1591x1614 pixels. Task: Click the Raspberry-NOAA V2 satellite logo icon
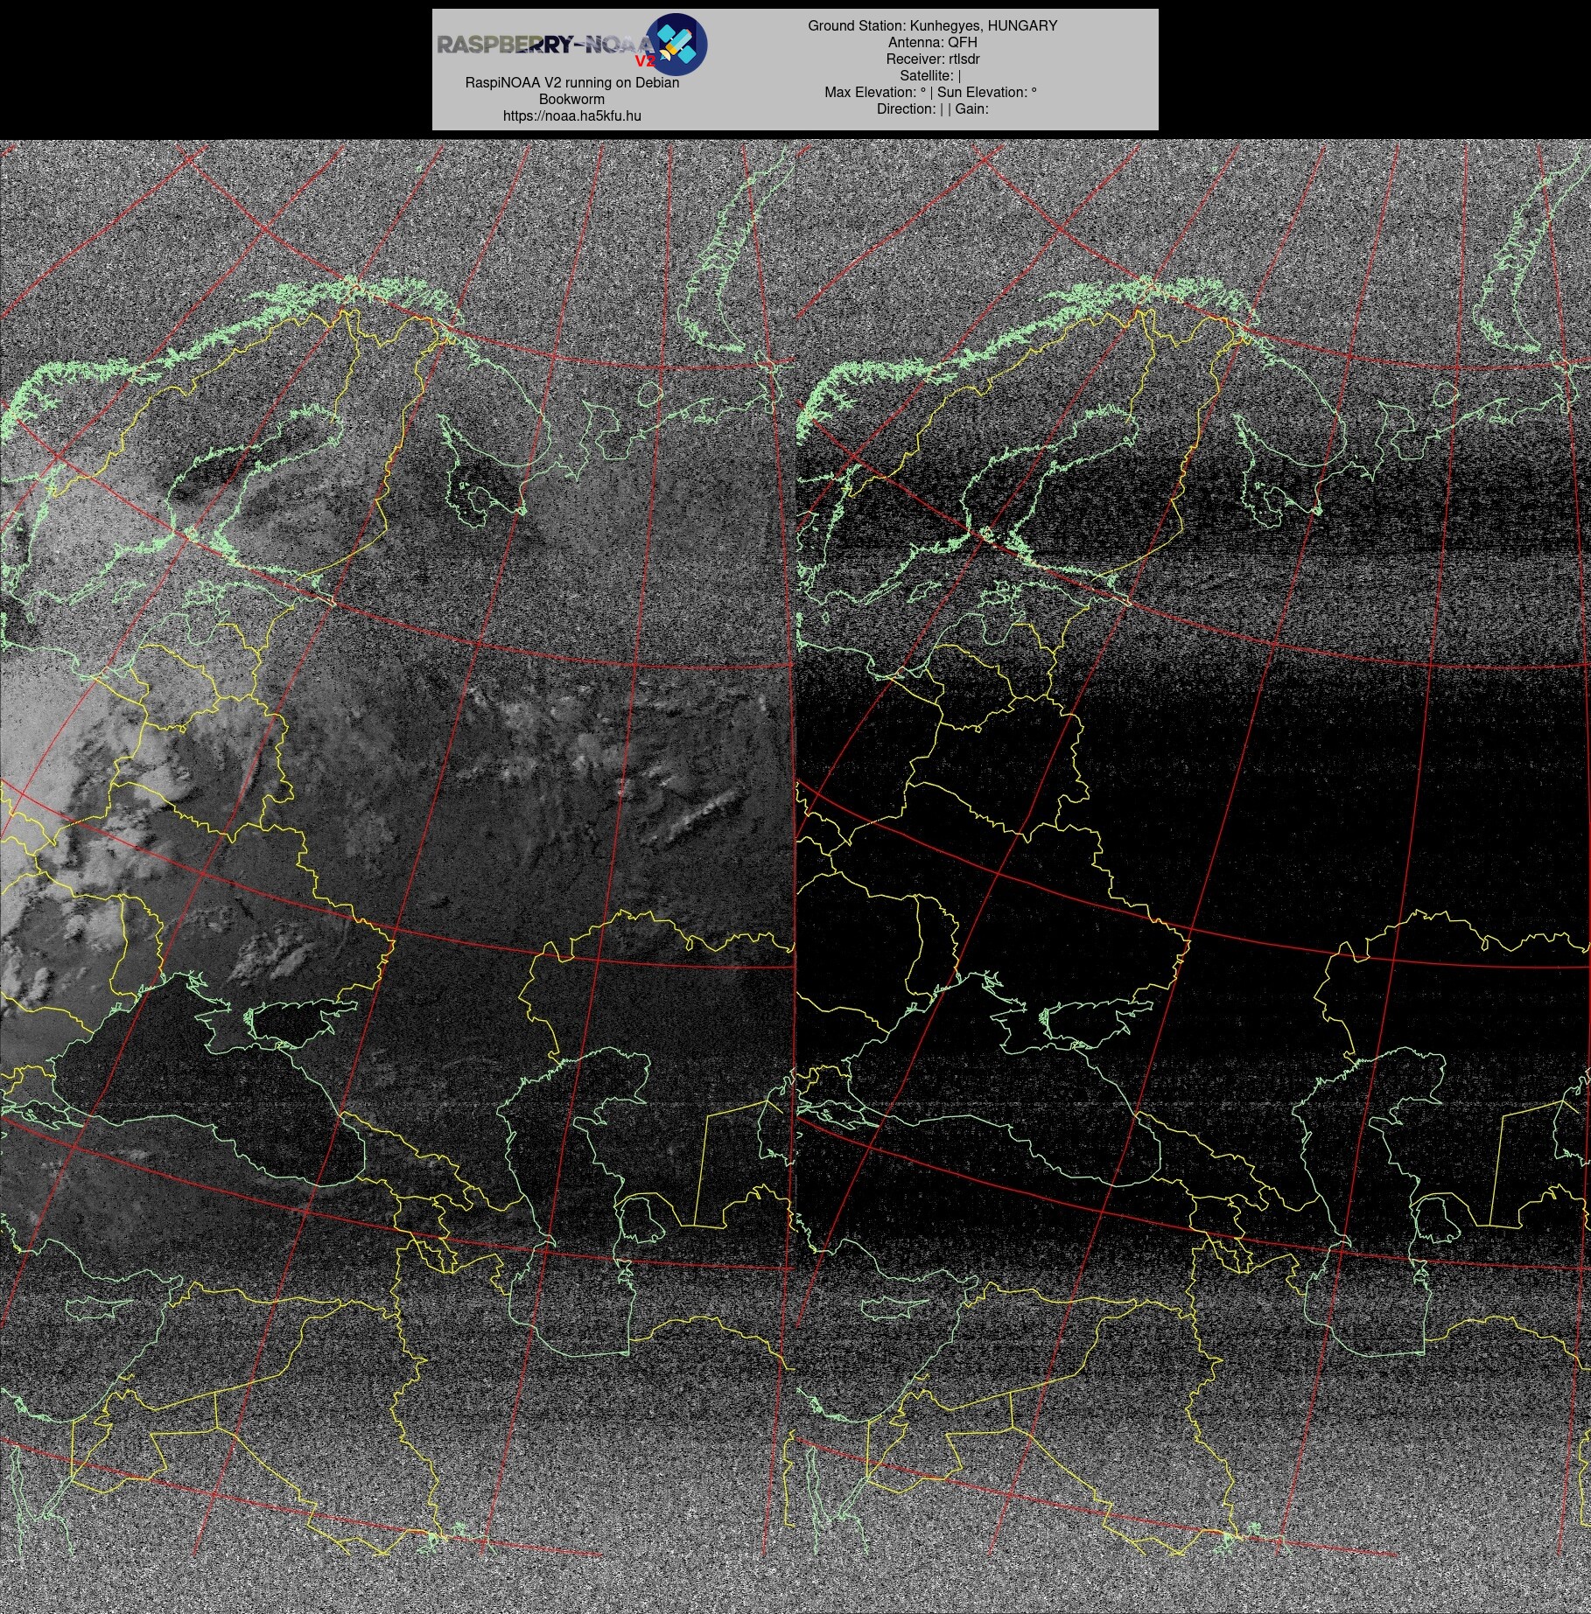pyautogui.click(x=676, y=44)
